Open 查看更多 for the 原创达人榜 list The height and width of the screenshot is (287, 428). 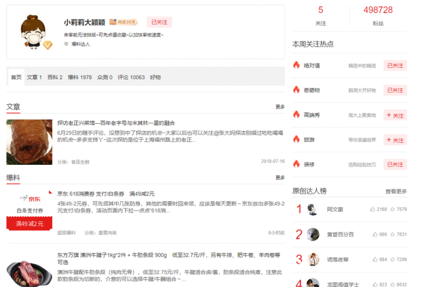click(396, 191)
